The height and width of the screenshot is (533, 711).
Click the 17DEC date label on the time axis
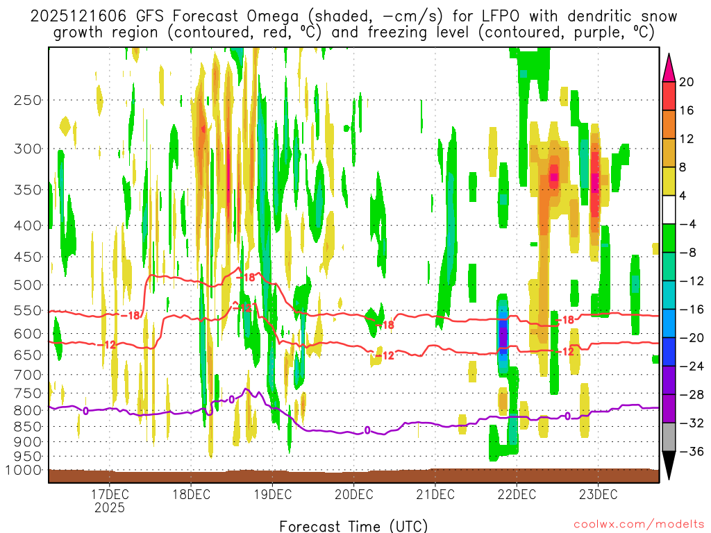pyautogui.click(x=109, y=494)
